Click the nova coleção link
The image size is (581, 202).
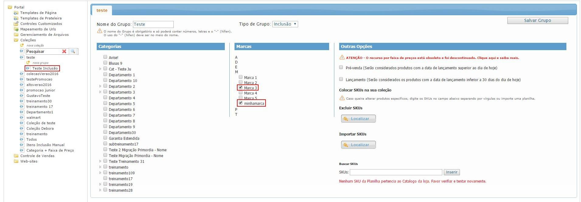click(35, 46)
